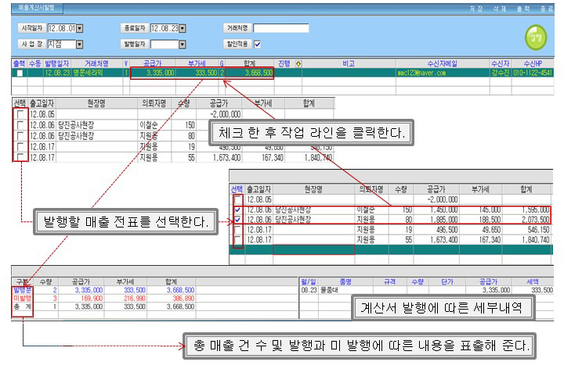This screenshot has width=564, height=387.
Task: Expand the 사업장 지점 dropdown
Action: (79, 44)
